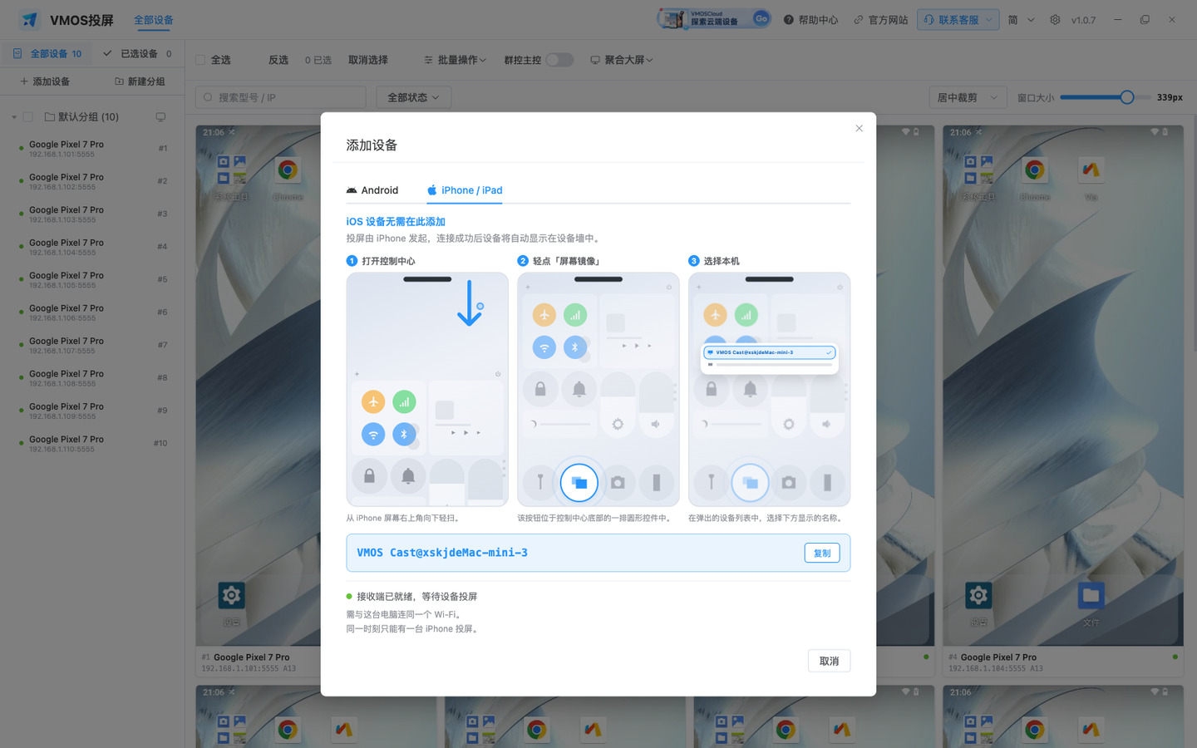The width and height of the screenshot is (1197, 748).
Task: Select sidebar device row 192.168.1.106:5555
Action: tap(92, 312)
